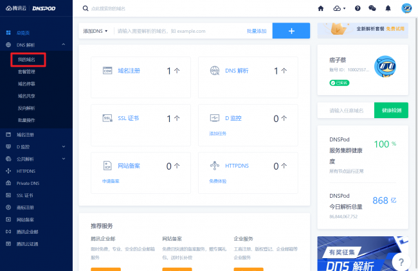Click the 推荐服务 heading text
This screenshot has height=271, width=418.
pos(102,226)
